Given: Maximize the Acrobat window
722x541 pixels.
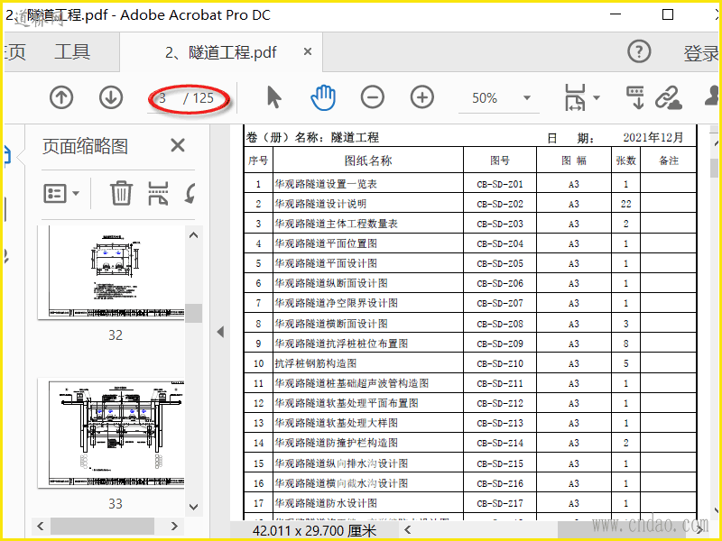Looking at the screenshot, I should pos(668,14).
